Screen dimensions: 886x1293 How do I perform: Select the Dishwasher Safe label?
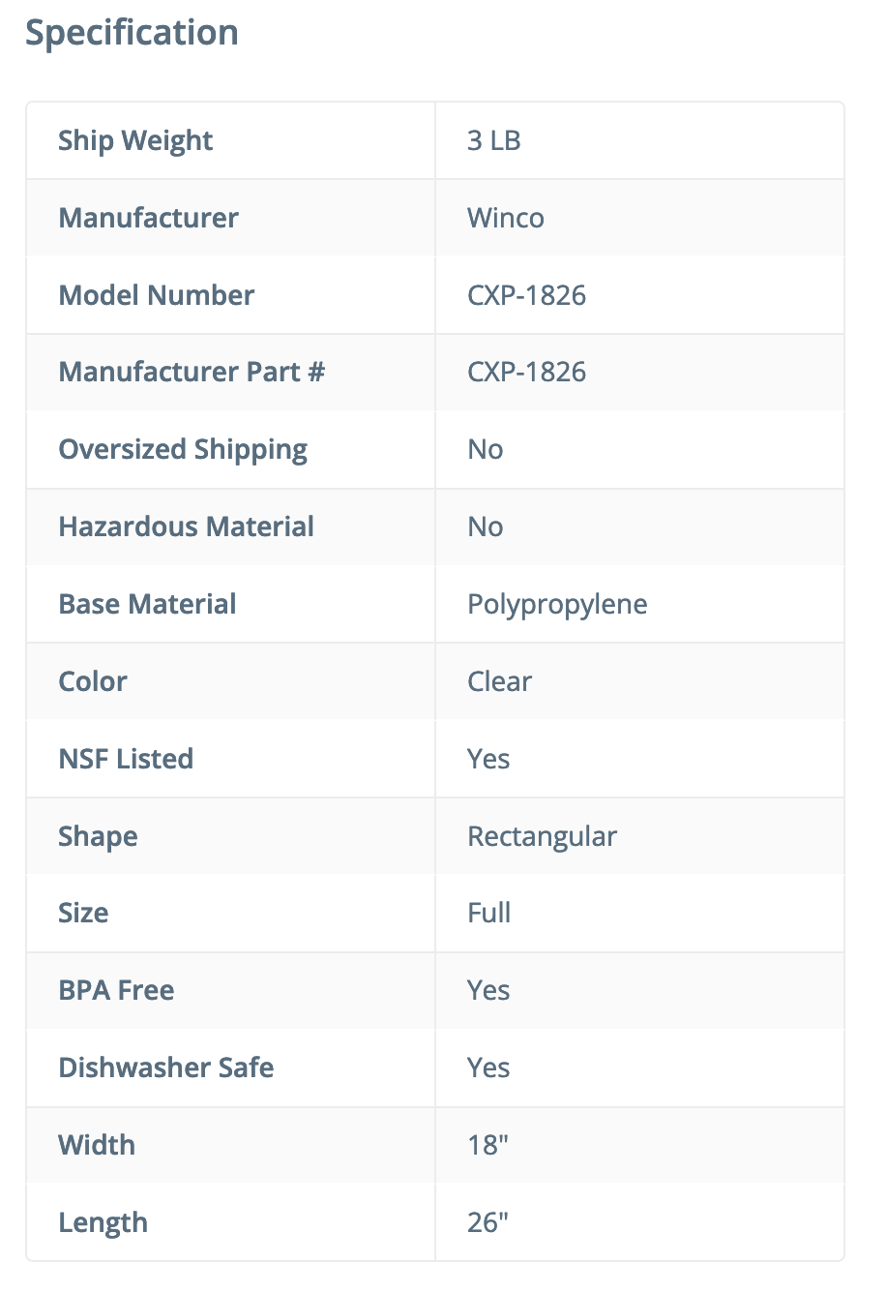pos(166,1067)
